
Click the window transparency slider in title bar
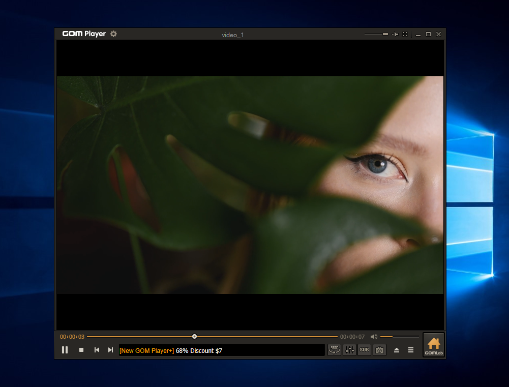[x=376, y=34]
